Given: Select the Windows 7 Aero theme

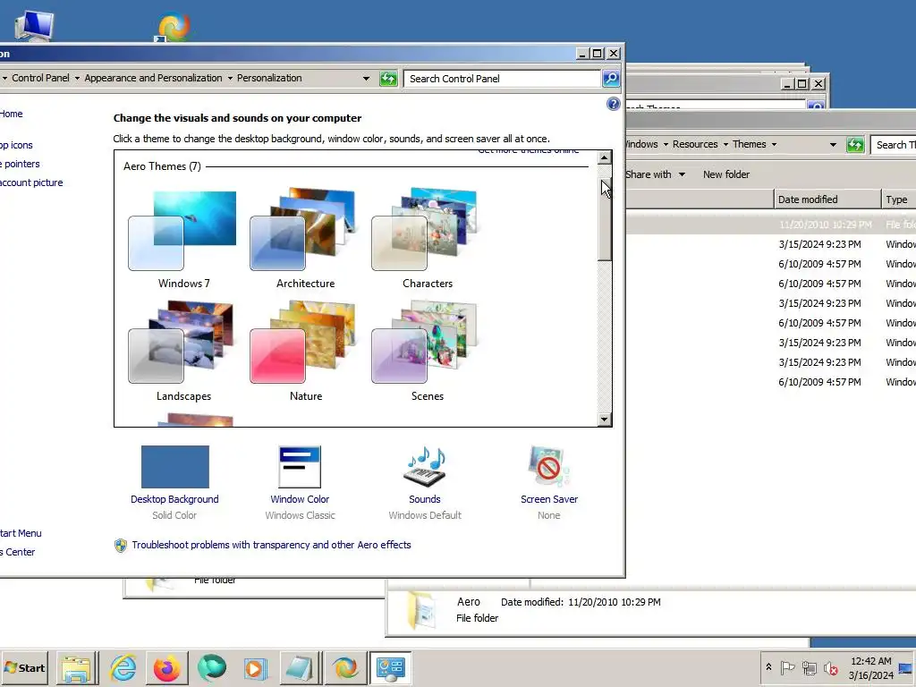Looking at the screenshot, I should (x=182, y=240).
